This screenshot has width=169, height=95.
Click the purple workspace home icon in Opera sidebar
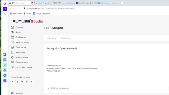pos(5,9)
